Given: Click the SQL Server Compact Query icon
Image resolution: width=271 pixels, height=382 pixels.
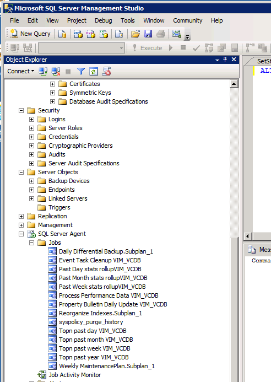Looking at the screenshot, I should (x=119, y=34).
